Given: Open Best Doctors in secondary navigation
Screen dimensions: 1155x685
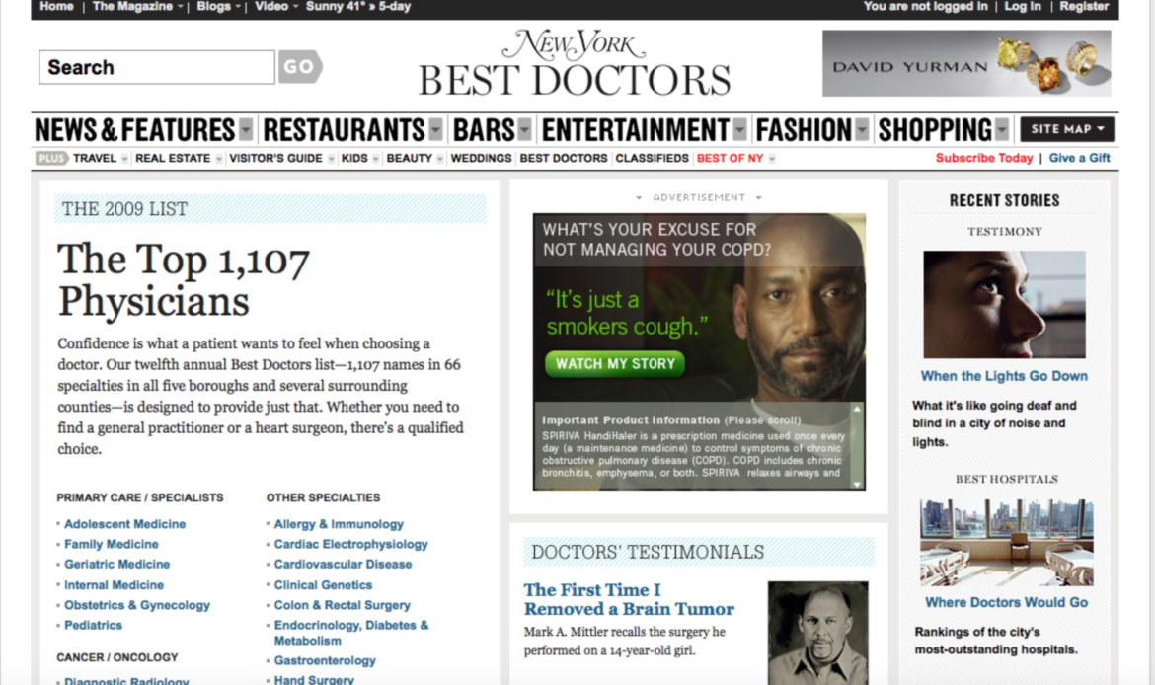Looking at the screenshot, I should point(564,158).
